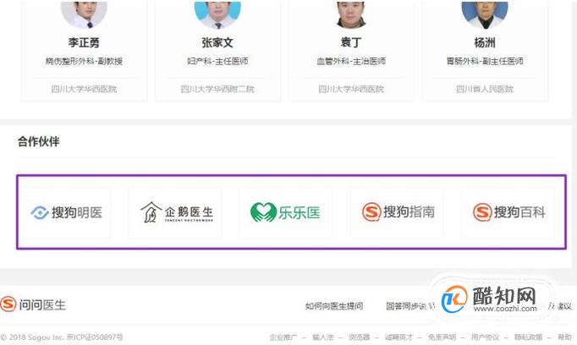Open 如何向医生提问 footer link
Image resolution: width=577 pixels, height=345 pixels.
tap(334, 306)
